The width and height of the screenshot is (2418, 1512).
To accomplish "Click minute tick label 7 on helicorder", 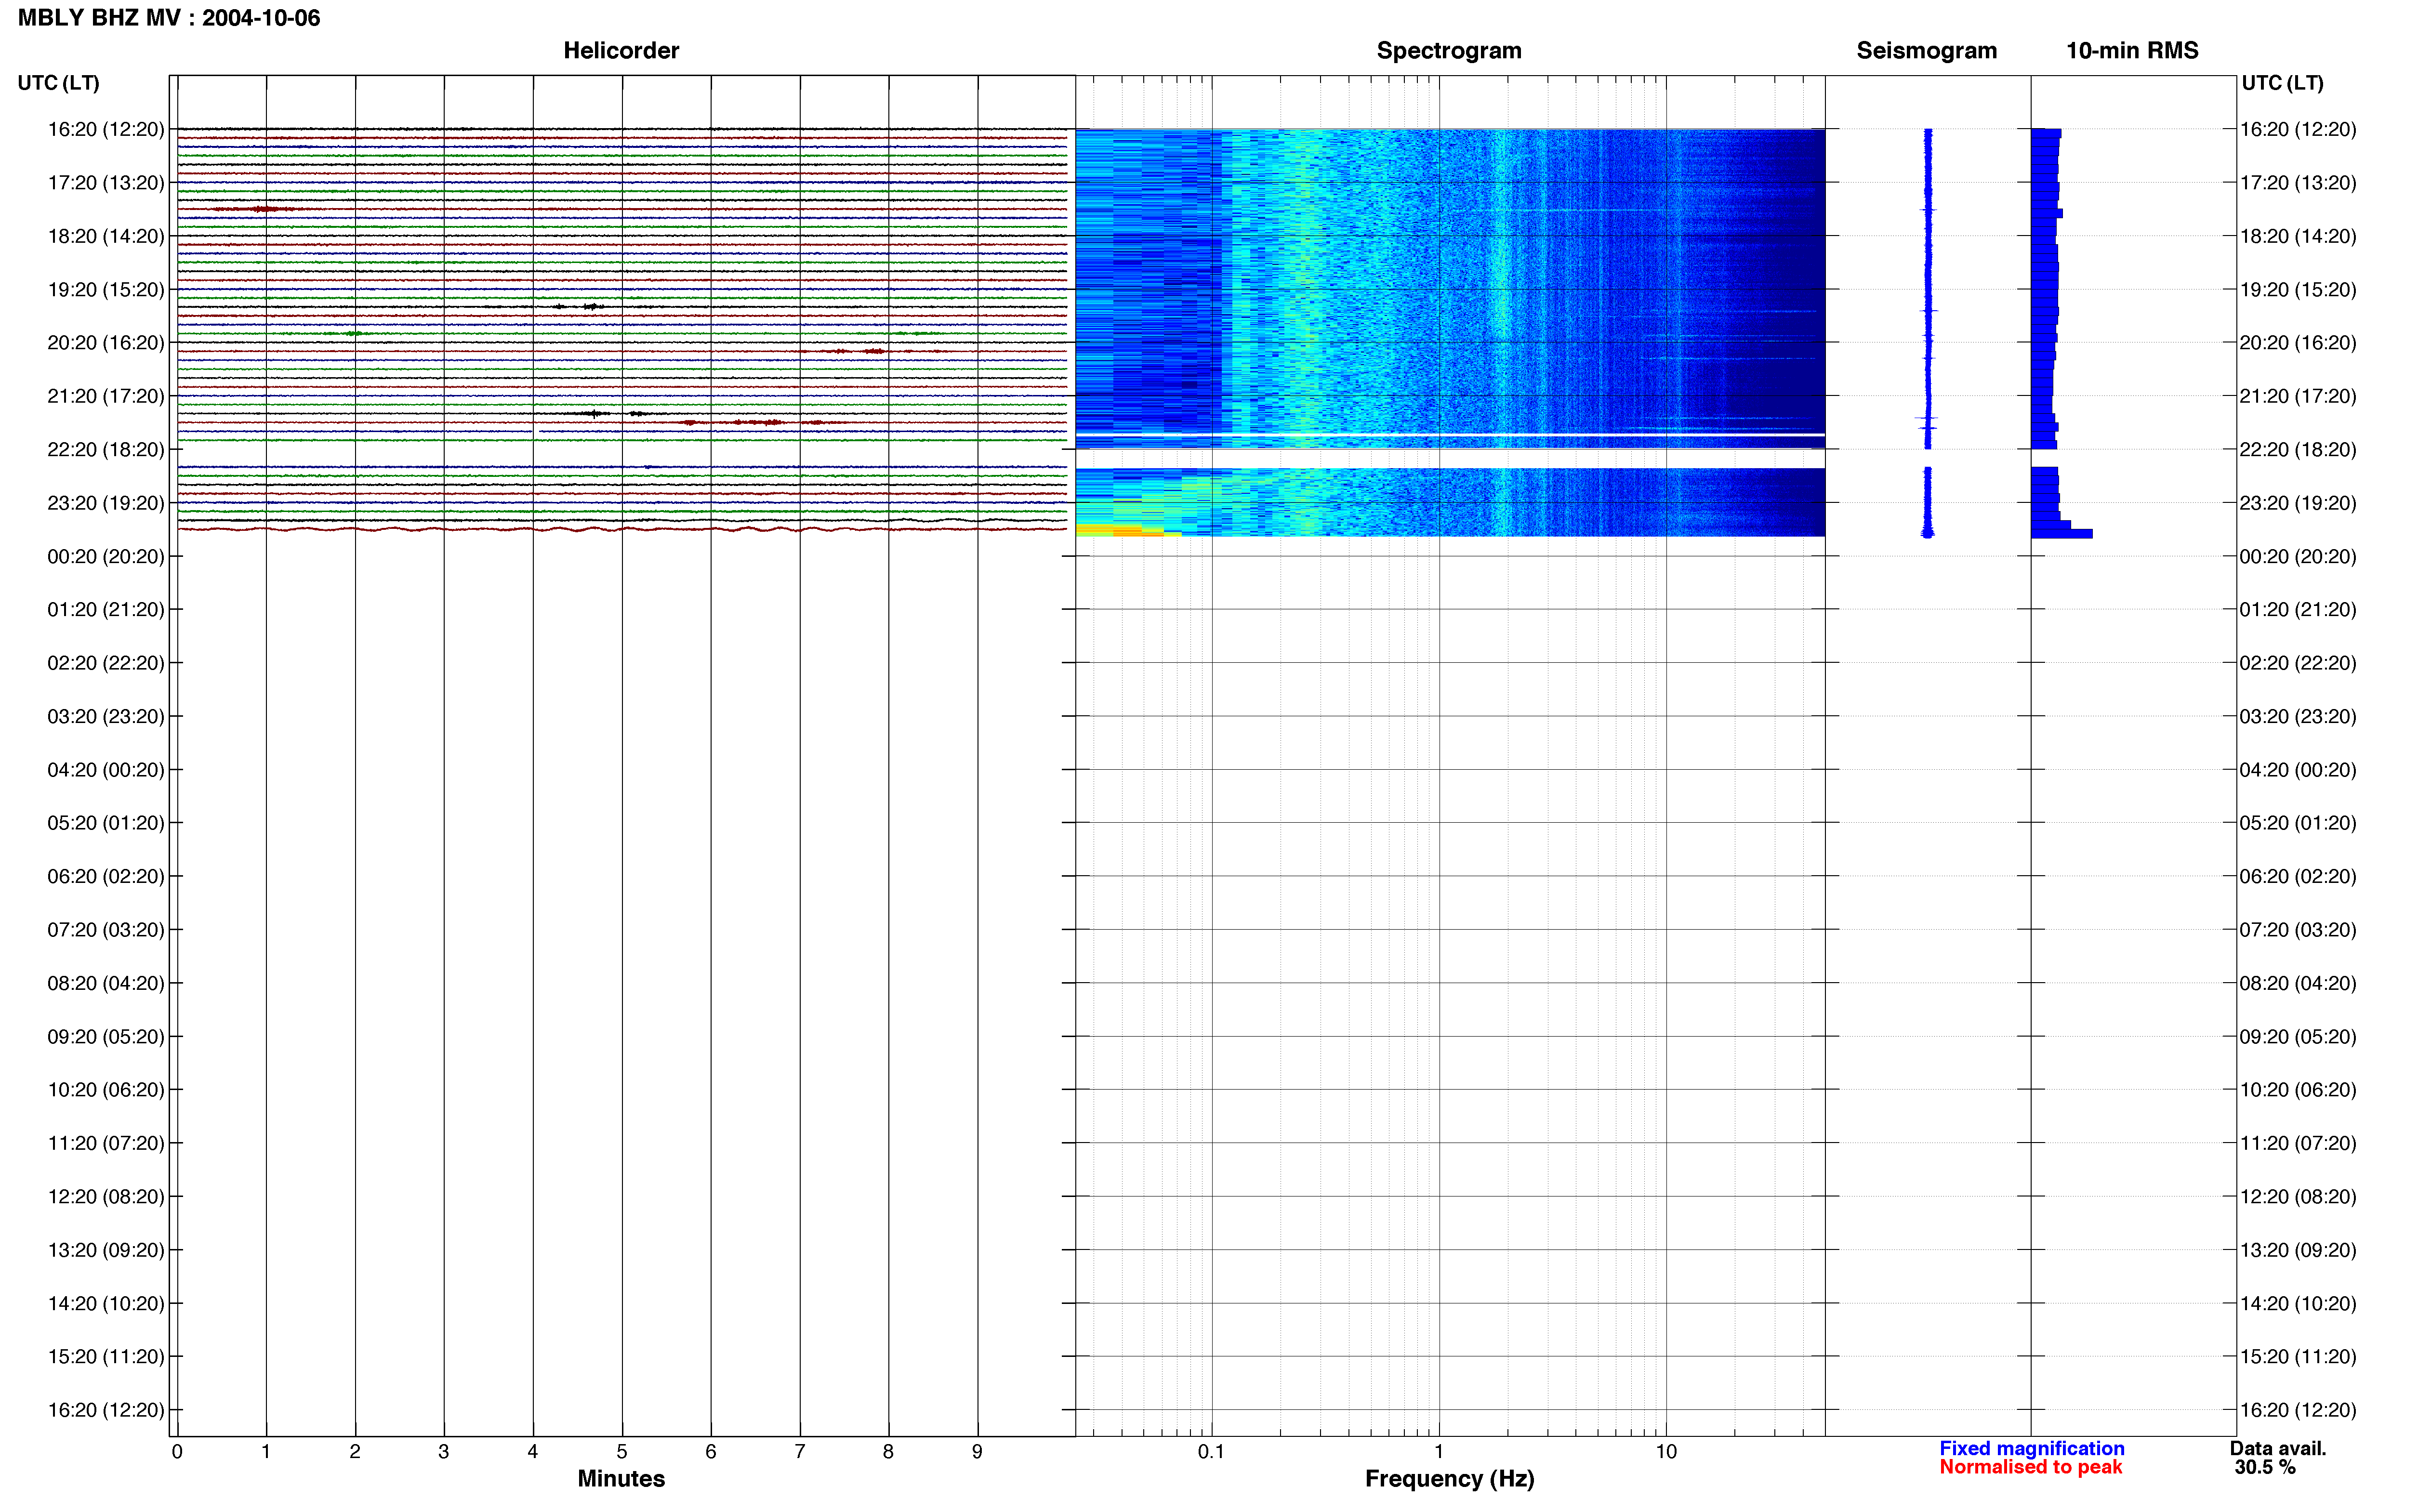I will pyautogui.click(x=800, y=1452).
